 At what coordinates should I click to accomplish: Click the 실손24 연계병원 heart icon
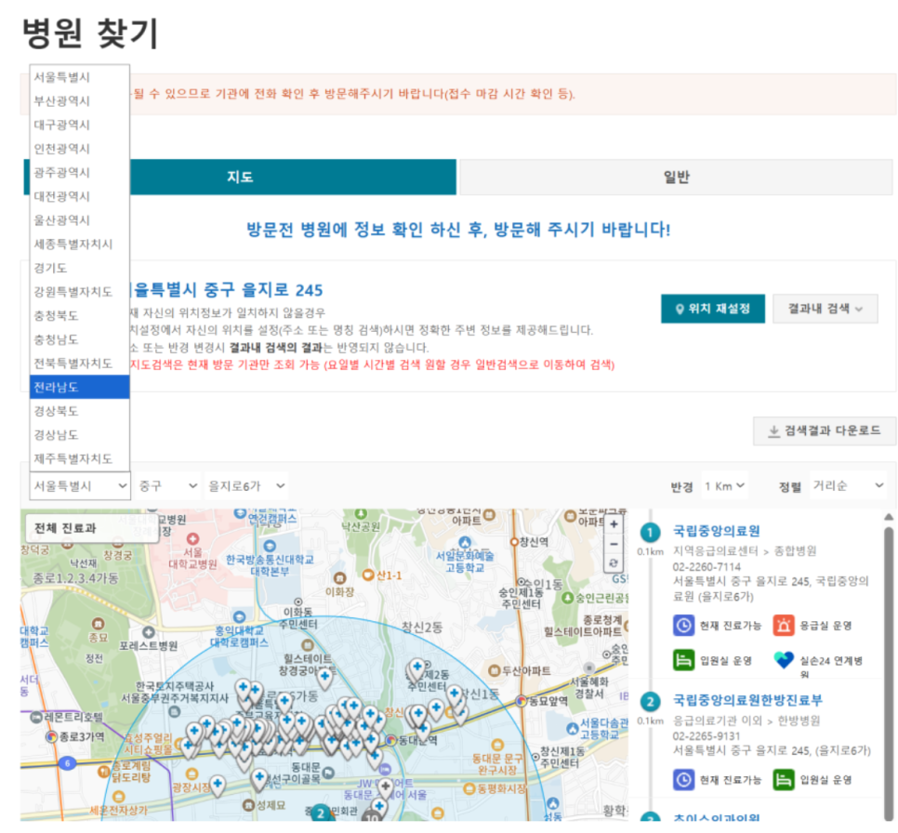click(x=784, y=661)
